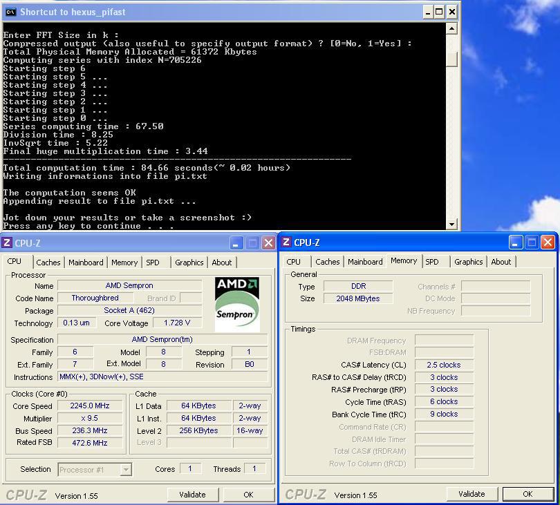
Task: Click the empty DRAM Frequency field
Action: click(444, 340)
